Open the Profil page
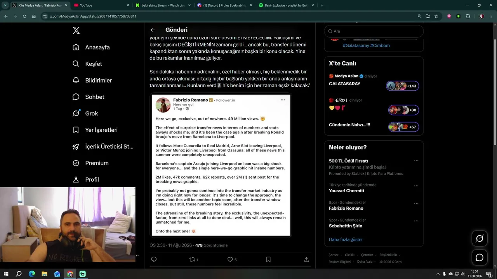The image size is (497, 279). pos(86,180)
